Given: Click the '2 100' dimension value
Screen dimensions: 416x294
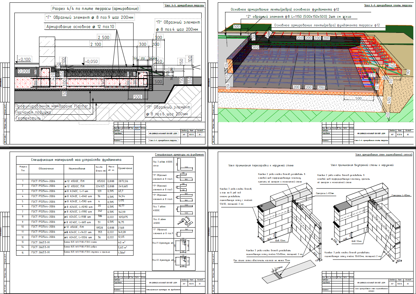Looking at the screenshot, I should [96, 44].
